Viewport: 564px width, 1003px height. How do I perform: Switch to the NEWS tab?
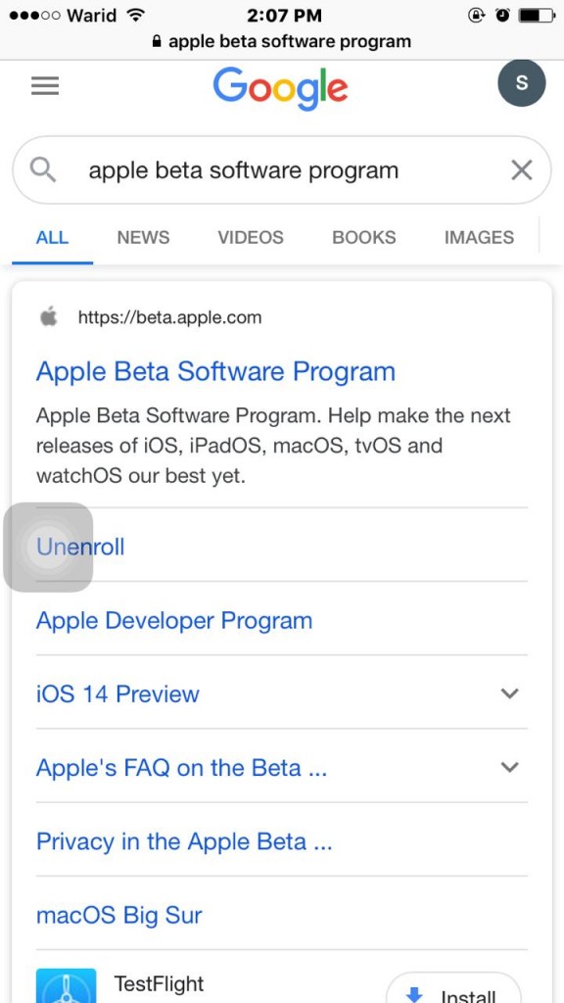pyautogui.click(x=143, y=237)
